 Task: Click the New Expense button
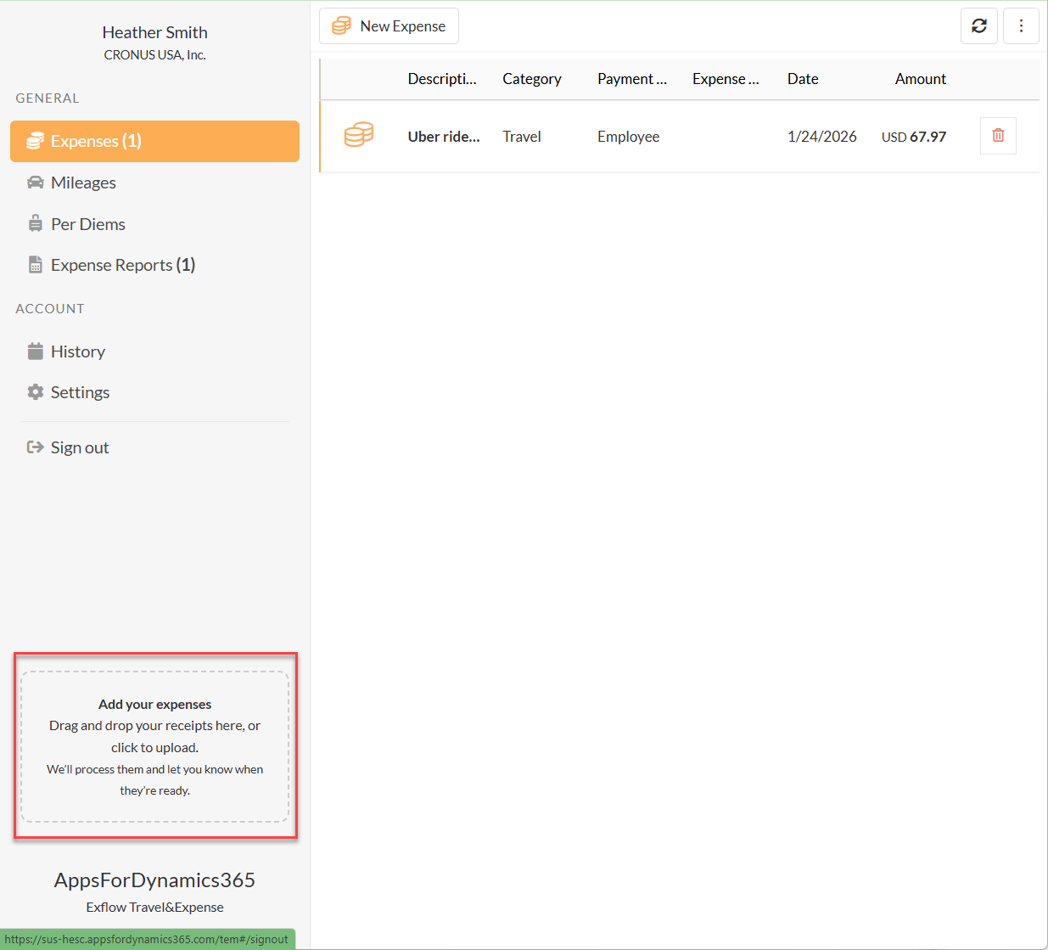coord(389,26)
